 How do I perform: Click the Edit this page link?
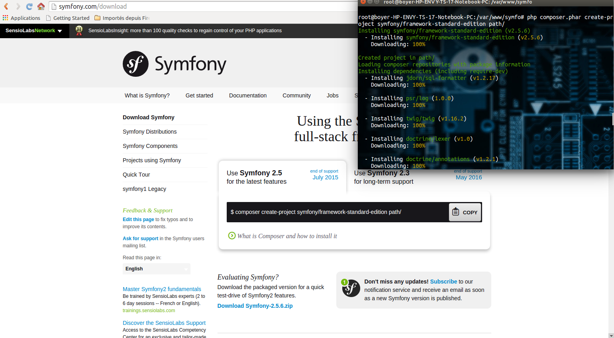(138, 220)
